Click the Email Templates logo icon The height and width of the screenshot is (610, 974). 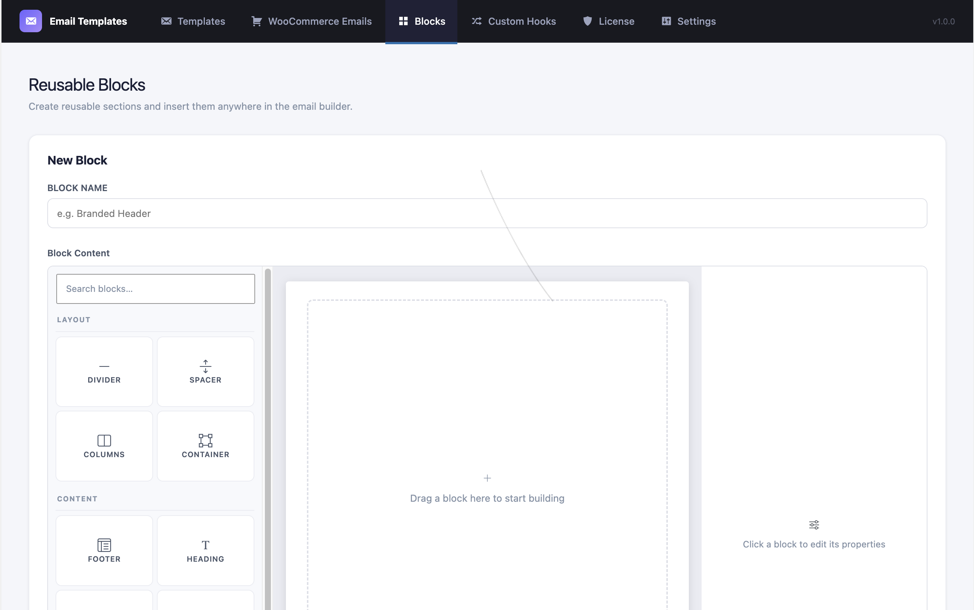(x=31, y=21)
